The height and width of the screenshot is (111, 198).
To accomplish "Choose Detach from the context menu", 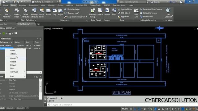I will [x=16, y=65].
